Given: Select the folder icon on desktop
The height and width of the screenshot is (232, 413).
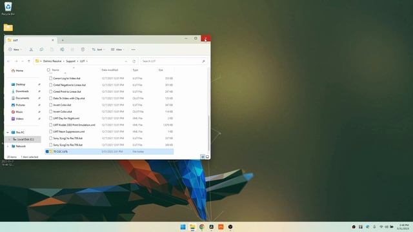Looking at the screenshot, I should [x=8, y=27].
